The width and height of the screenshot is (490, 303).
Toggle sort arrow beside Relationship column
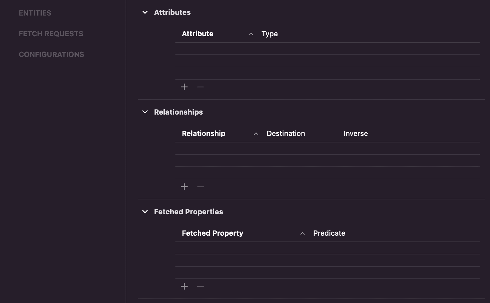pos(256,134)
